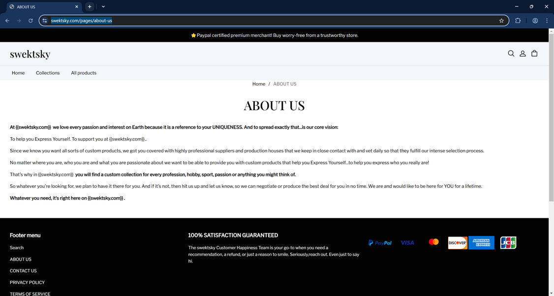Click the Home breadcrumb link
This screenshot has width=554, height=296.
click(258, 84)
